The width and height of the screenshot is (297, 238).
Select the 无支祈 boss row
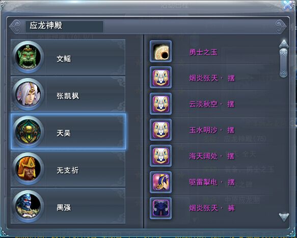[x=68, y=169]
